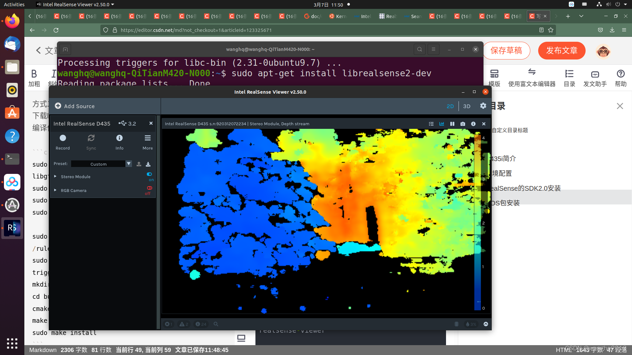
Task: Remove Intel RealSense D435 device
Action: click(151, 123)
